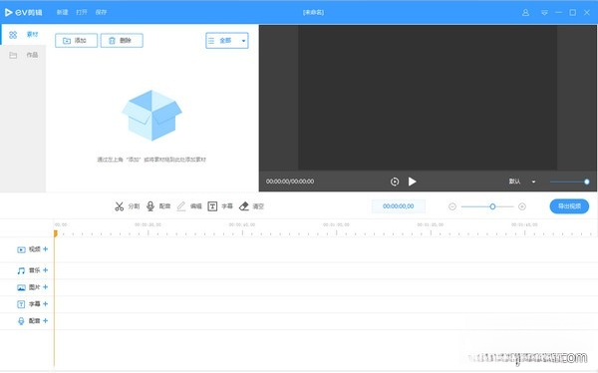Select the 编辑 (Edit) pencil tool
Screen dimensions: 598x373
[189, 206]
